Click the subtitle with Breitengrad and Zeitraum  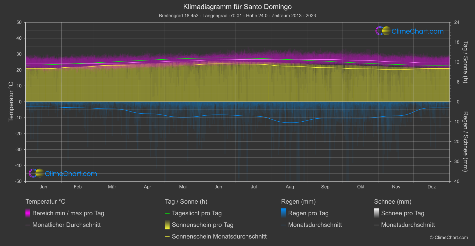pos(237,16)
